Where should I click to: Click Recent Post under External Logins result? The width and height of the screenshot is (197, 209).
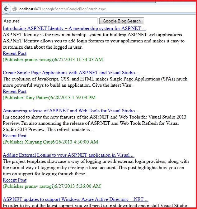tap(15, 180)
